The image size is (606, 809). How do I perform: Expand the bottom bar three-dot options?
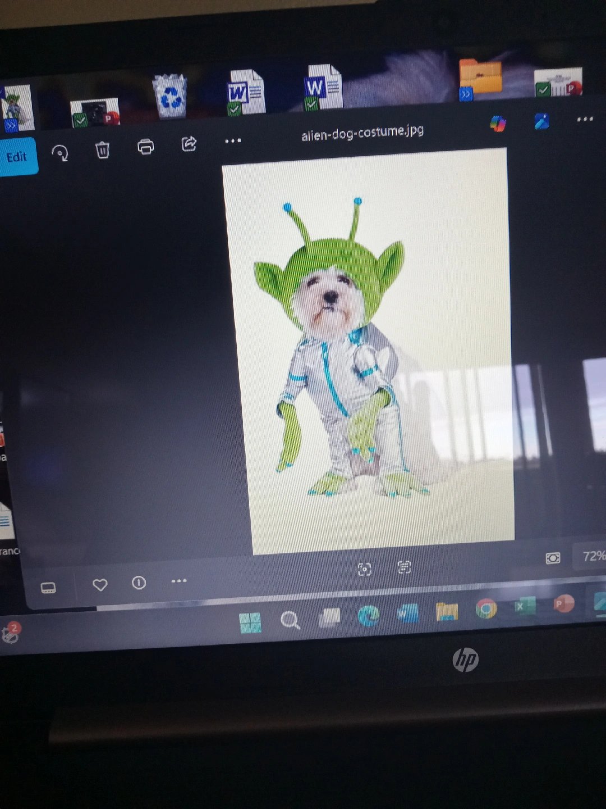coord(178,580)
